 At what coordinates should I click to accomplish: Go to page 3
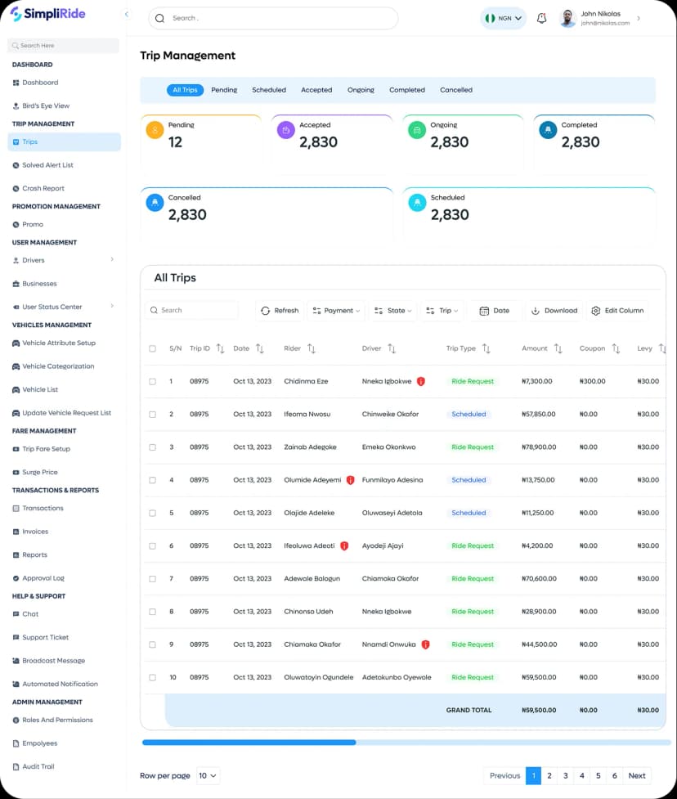(x=566, y=775)
